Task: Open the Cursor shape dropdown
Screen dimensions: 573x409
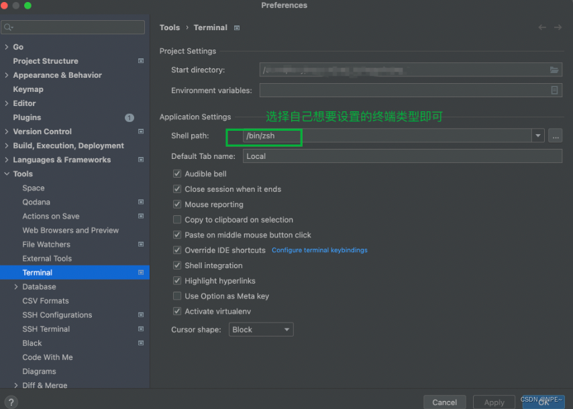Action: pyautogui.click(x=261, y=329)
